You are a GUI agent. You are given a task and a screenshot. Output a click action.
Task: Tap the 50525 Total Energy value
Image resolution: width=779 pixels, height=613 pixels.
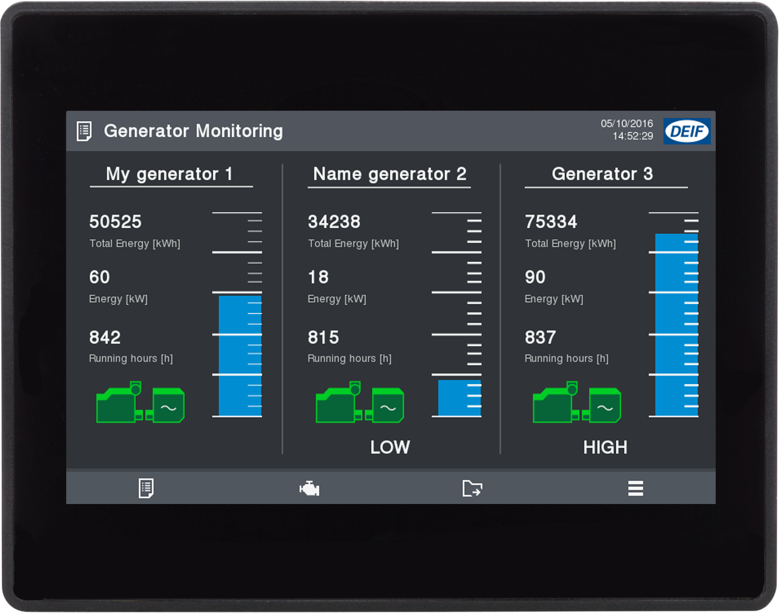[x=115, y=222]
